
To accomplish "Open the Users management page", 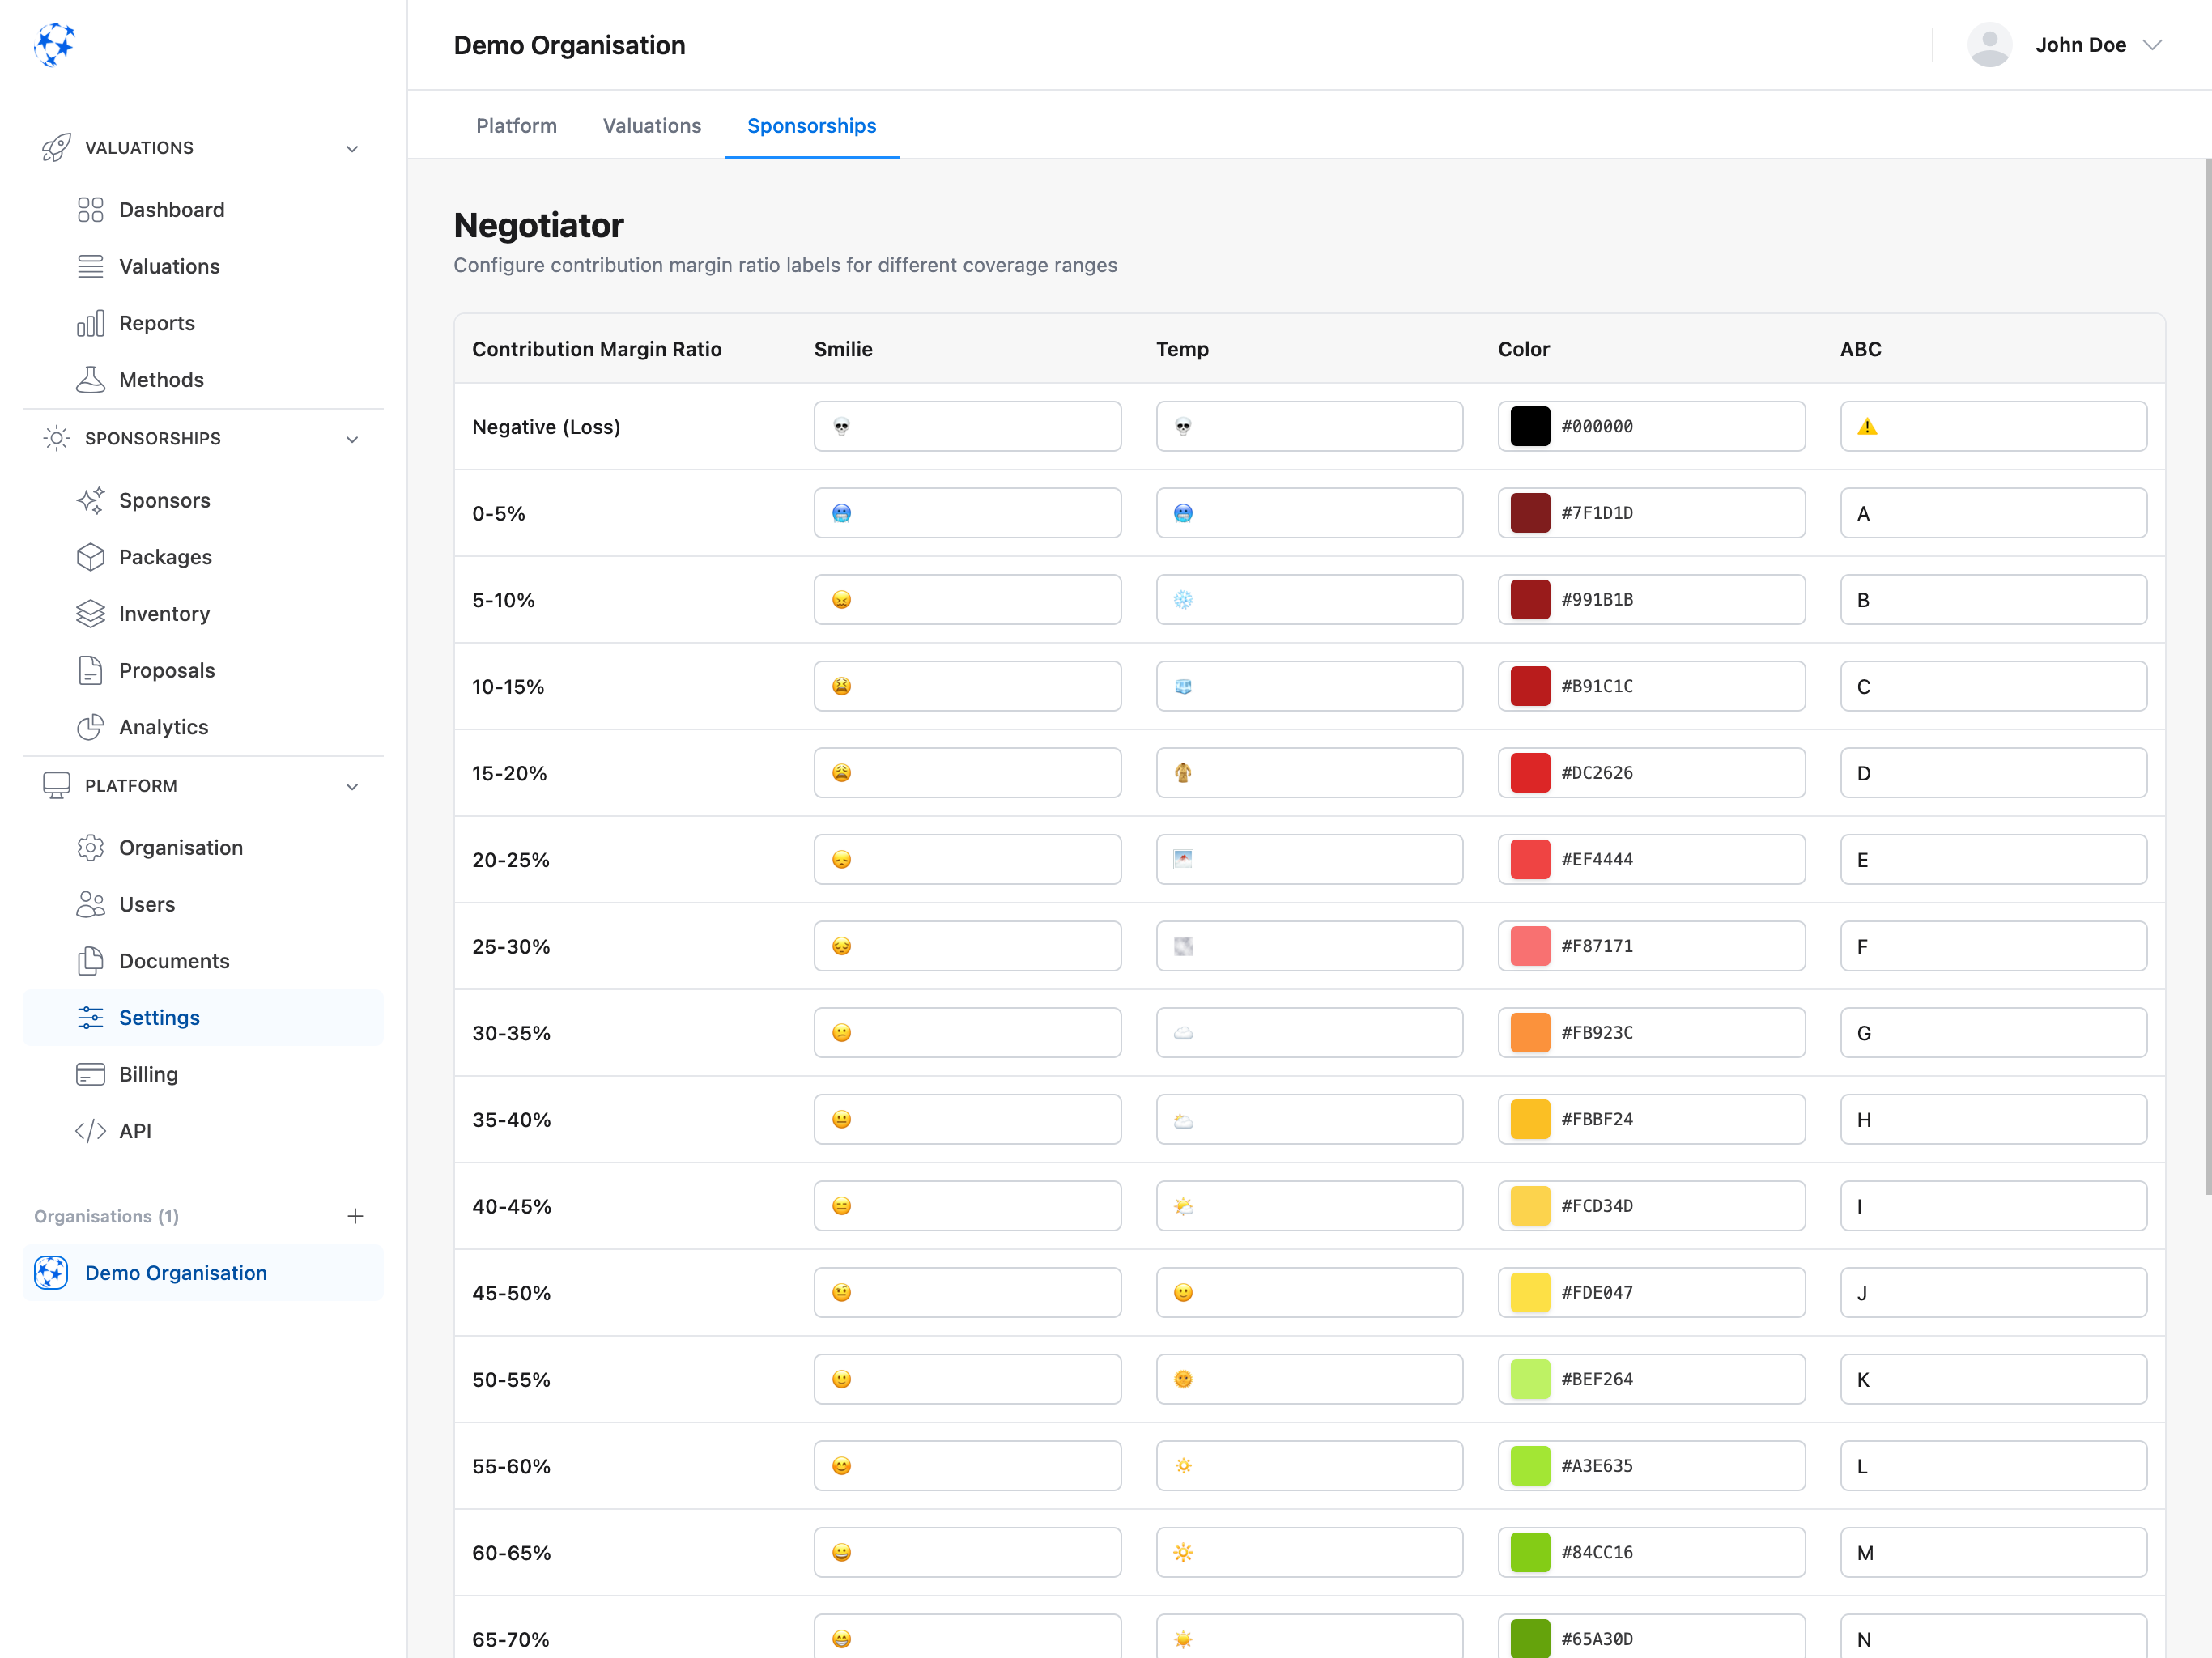I will click(146, 904).
